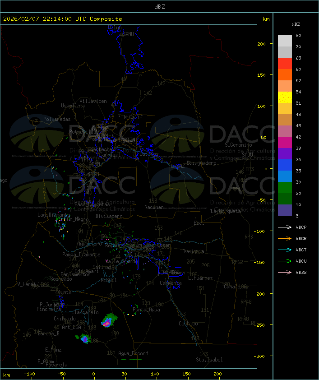
Task: Click the white VBCP arrow icon
Action: 285,227
